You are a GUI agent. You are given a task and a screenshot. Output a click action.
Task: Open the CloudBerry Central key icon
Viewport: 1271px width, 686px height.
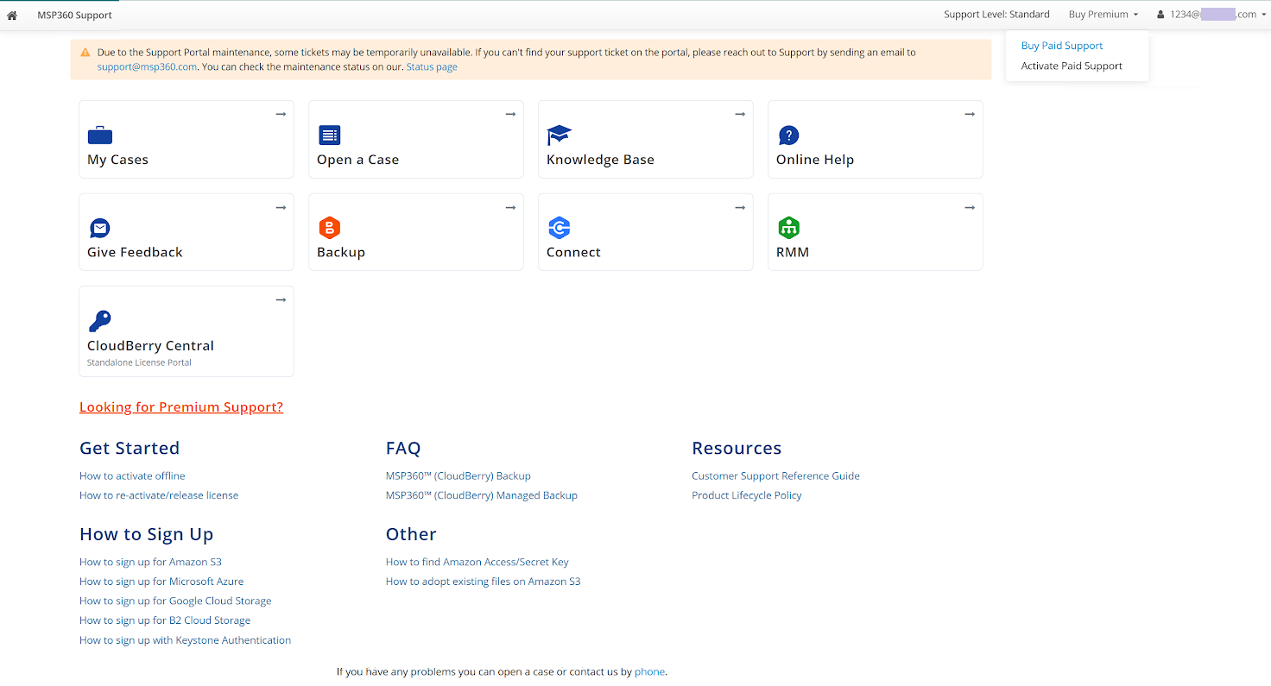point(100,321)
